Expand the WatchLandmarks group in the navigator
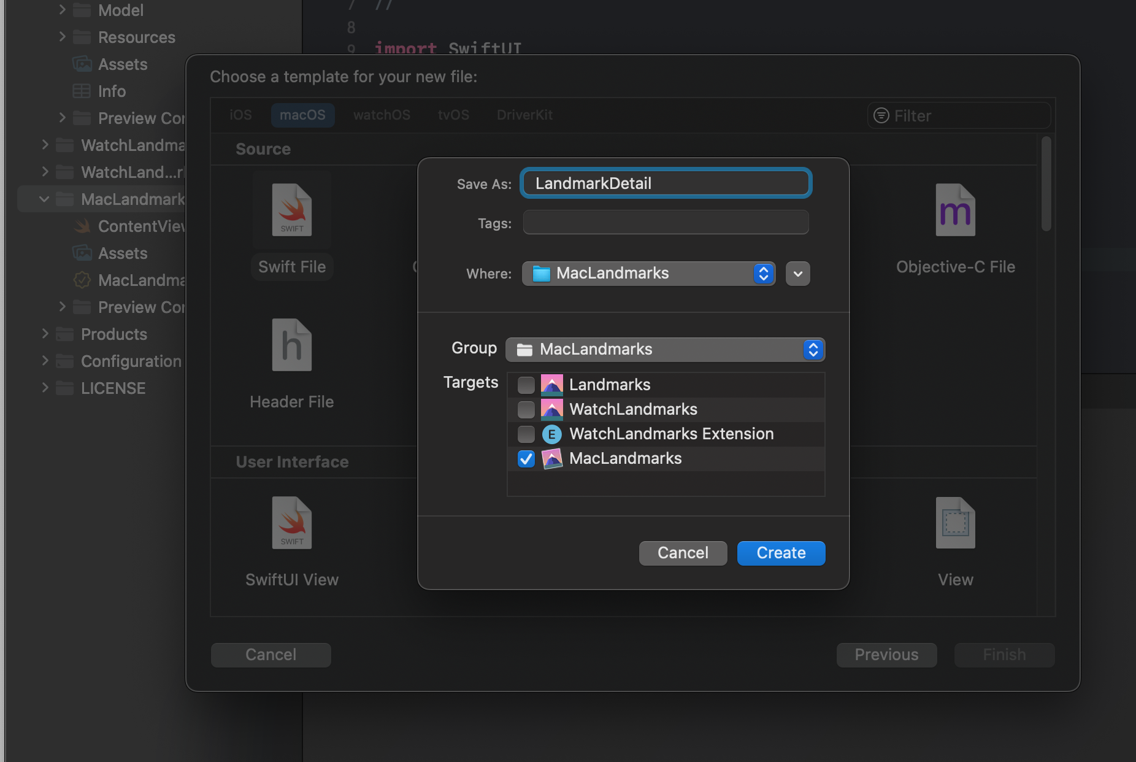This screenshot has width=1136, height=762. click(45, 145)
